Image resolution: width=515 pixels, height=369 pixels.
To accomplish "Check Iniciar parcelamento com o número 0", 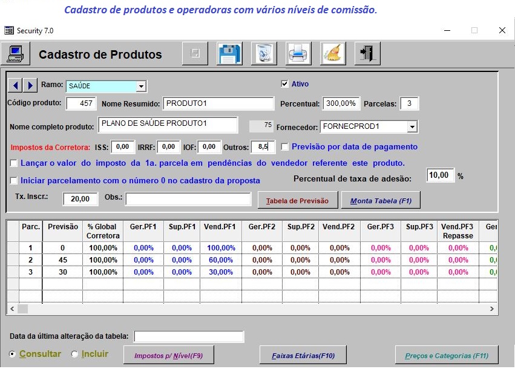I will pyautogui.click(x=14, y=180).
